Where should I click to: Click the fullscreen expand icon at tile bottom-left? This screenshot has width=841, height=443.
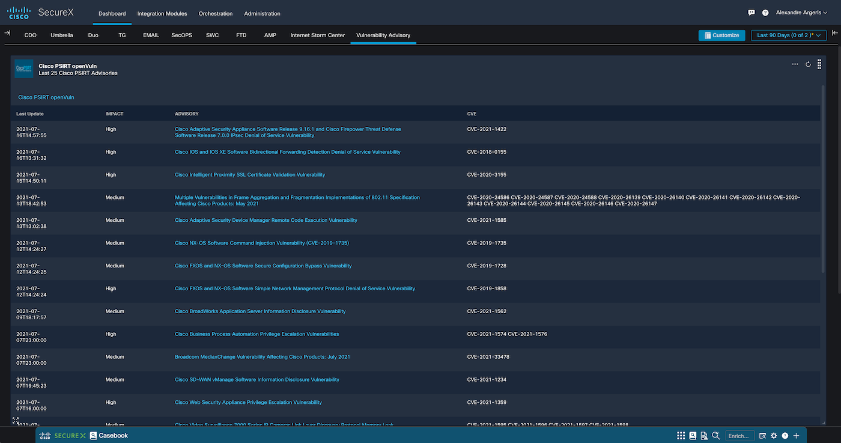pos(16,421)
